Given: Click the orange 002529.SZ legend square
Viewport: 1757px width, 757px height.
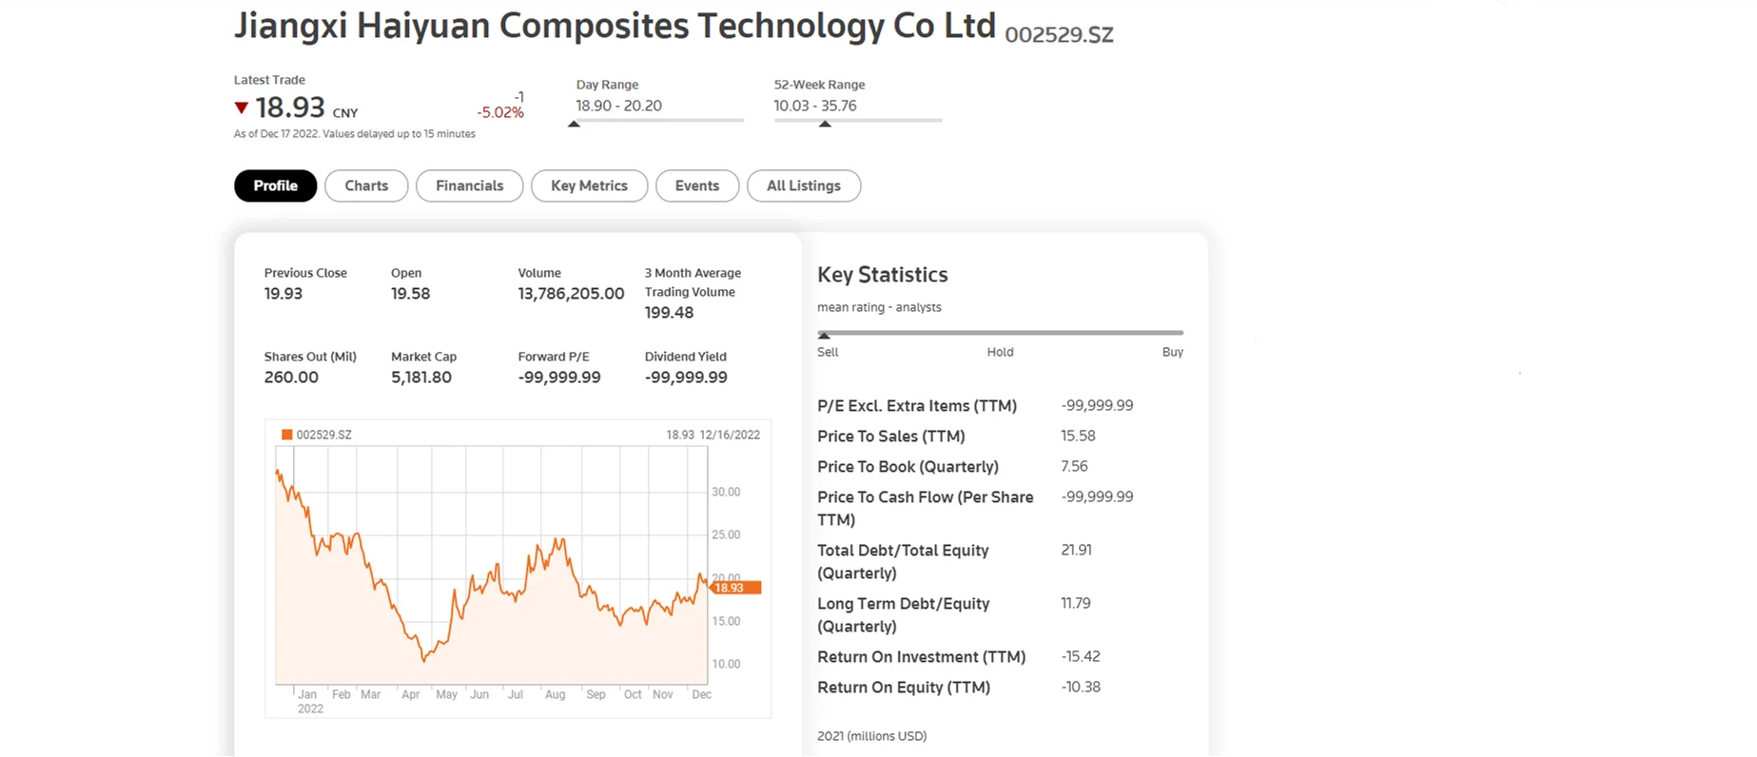Looking at the screenshot, I should click(x=286, y=435).
